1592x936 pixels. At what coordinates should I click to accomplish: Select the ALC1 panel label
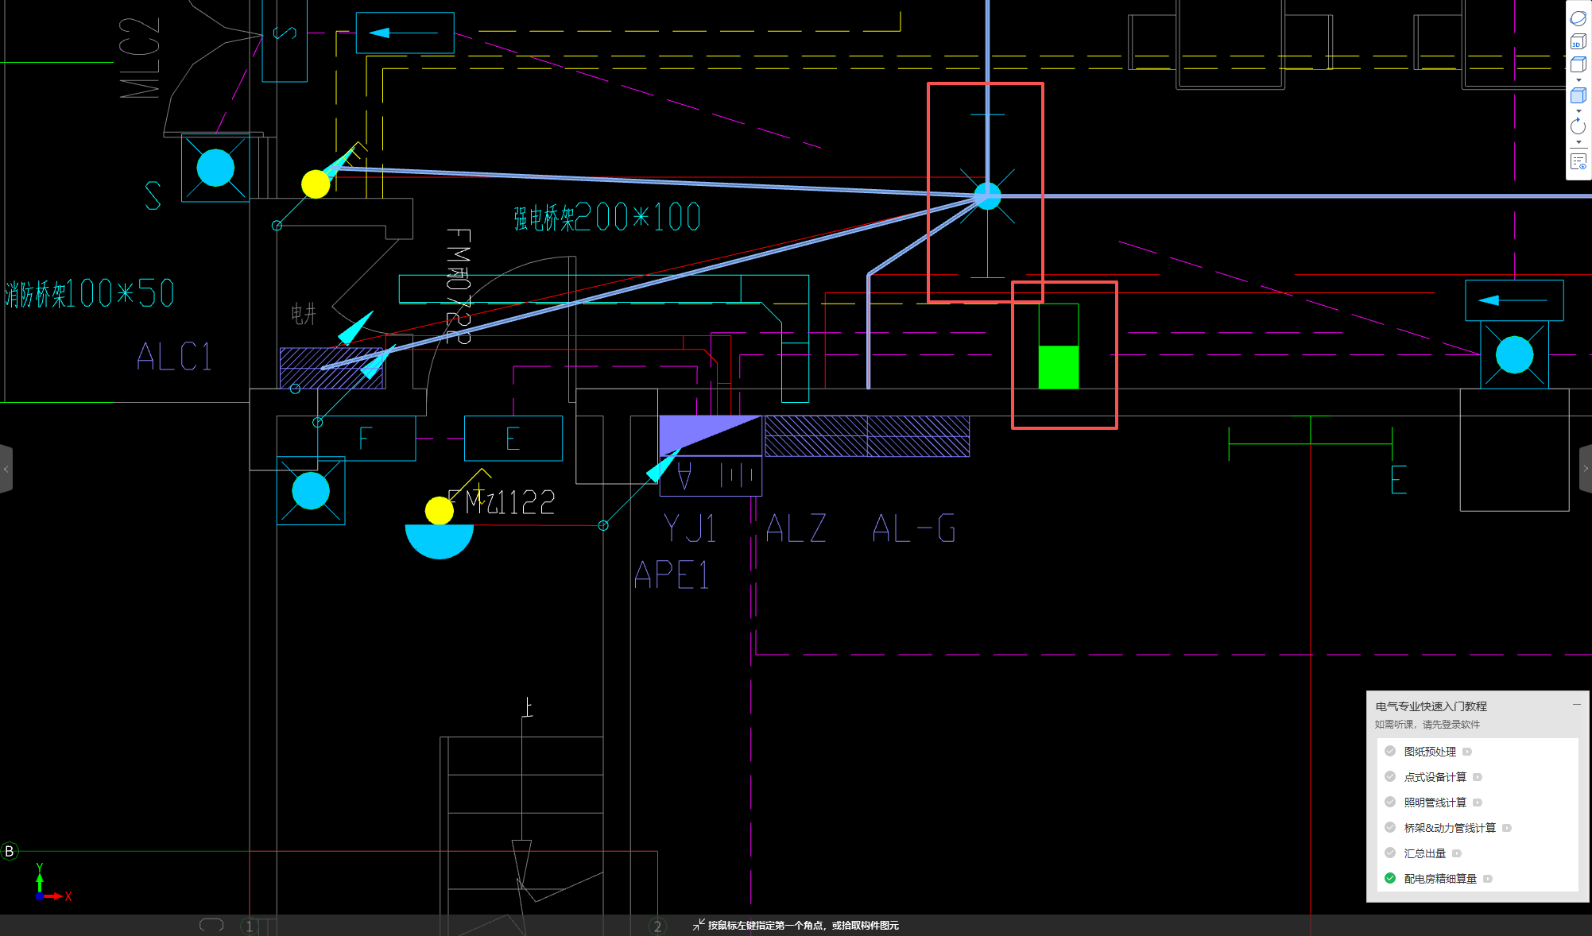pos(175,357)
